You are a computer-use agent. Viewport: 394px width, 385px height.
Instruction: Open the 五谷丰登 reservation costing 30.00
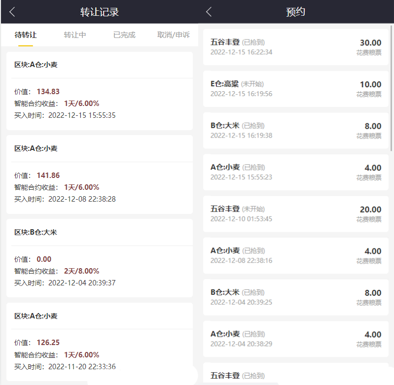[296, 47]
